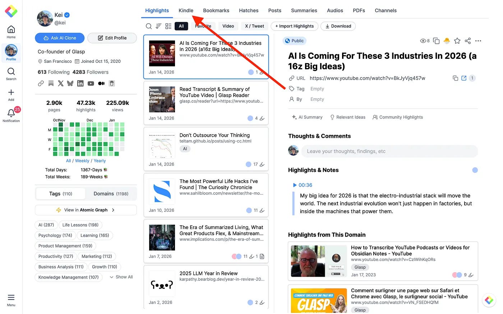Image resolution: width=503 pixels, height=314 pixels.
Task: Click the Download button
Action: 338,26
